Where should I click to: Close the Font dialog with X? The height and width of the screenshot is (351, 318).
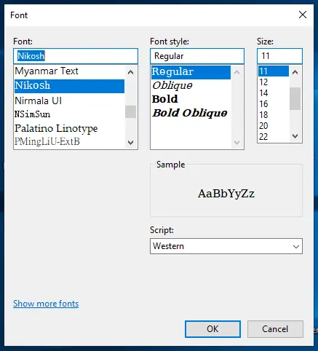click(x=303, y=15)
